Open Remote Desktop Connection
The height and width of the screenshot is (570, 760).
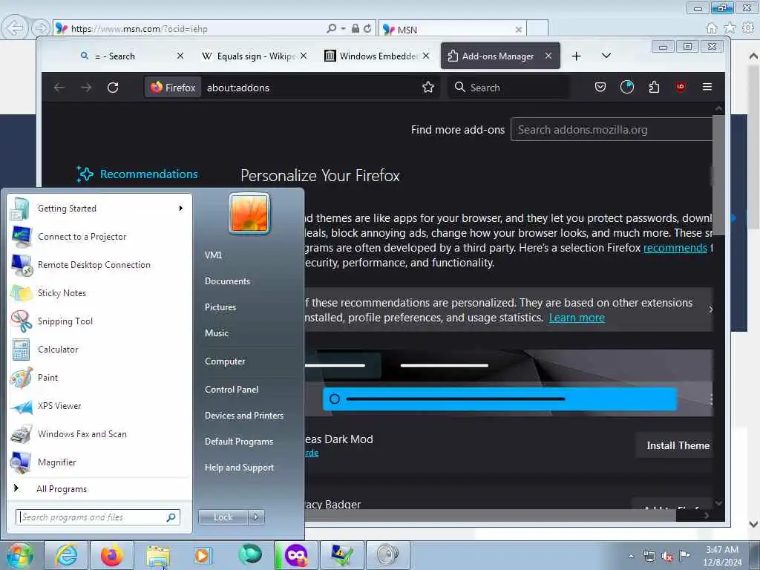tap(100, 265)
